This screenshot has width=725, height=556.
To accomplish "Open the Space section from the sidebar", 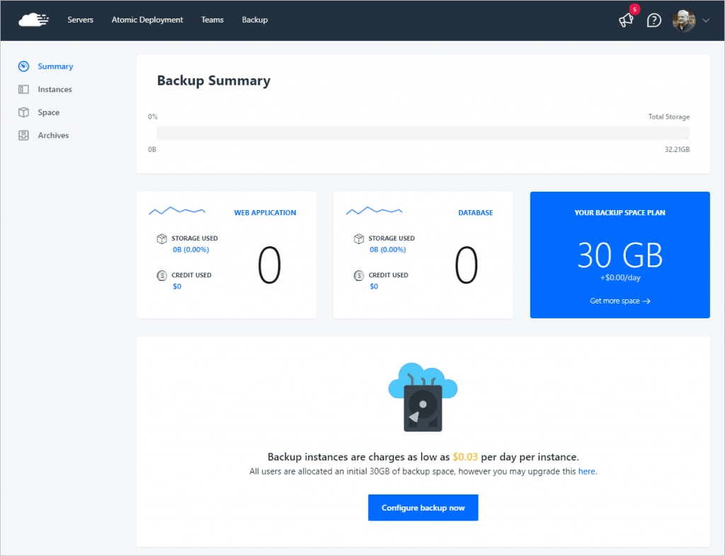I will click(x=49, y=112).
